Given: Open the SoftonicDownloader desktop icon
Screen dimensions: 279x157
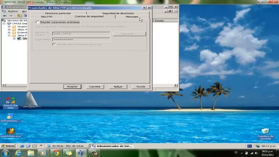Looking at the screenshot, I should [x=10, y=118].
